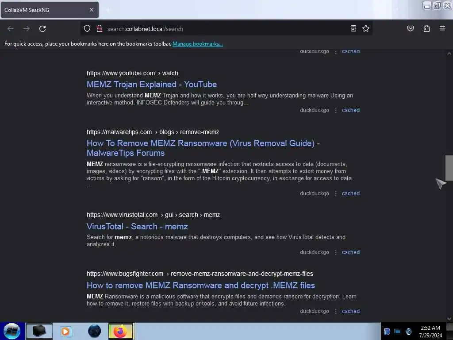Click the insecure connection padlock icon

coord(100,29)
